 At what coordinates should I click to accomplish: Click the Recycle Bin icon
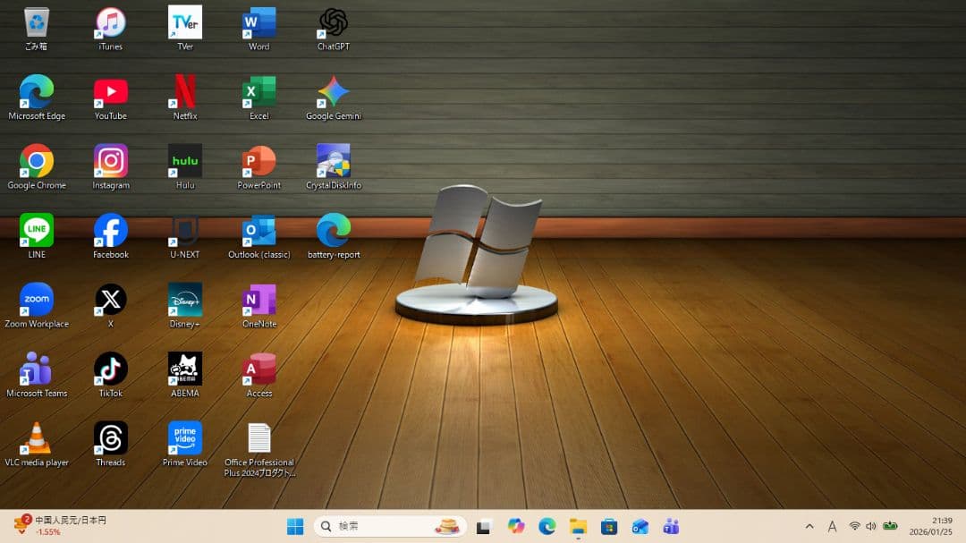[x=36, y=23]
